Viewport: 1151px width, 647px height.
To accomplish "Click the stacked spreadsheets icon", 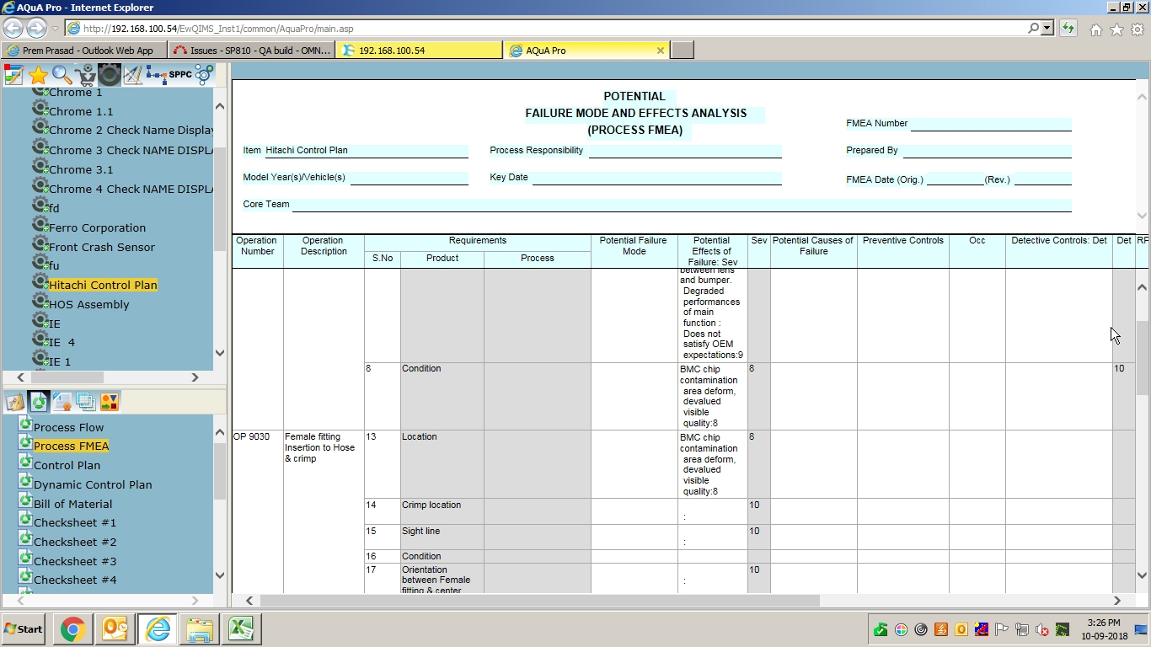I will click(x=85, y=402).
